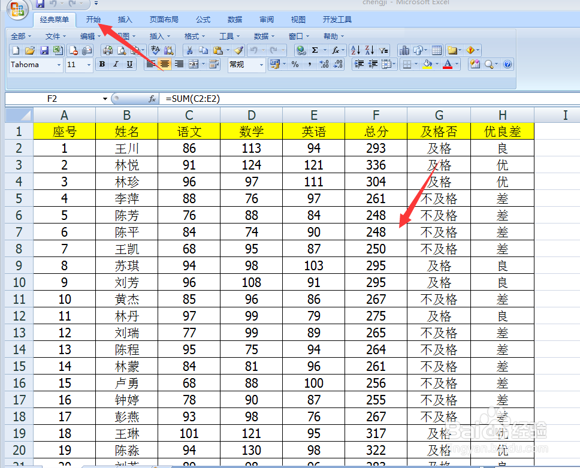The height and width of the screenshot is (468, 580).
Task: Open a file with the folder icon
Action: coord(30,50)
